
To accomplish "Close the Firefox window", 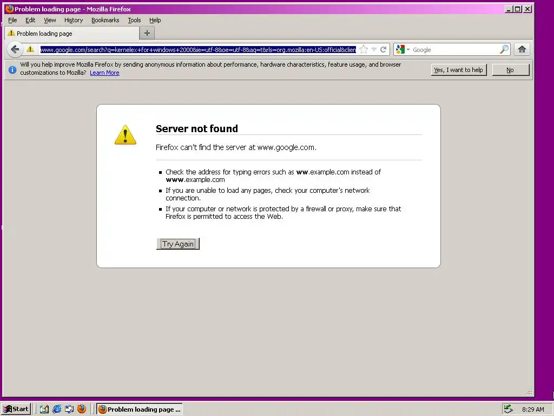I will click(527, 9).
